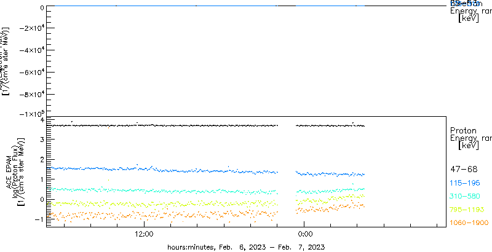Screen dimensions: 492x252
Task: Click the lower plot y-axis label 2
Action: [41, 159]
